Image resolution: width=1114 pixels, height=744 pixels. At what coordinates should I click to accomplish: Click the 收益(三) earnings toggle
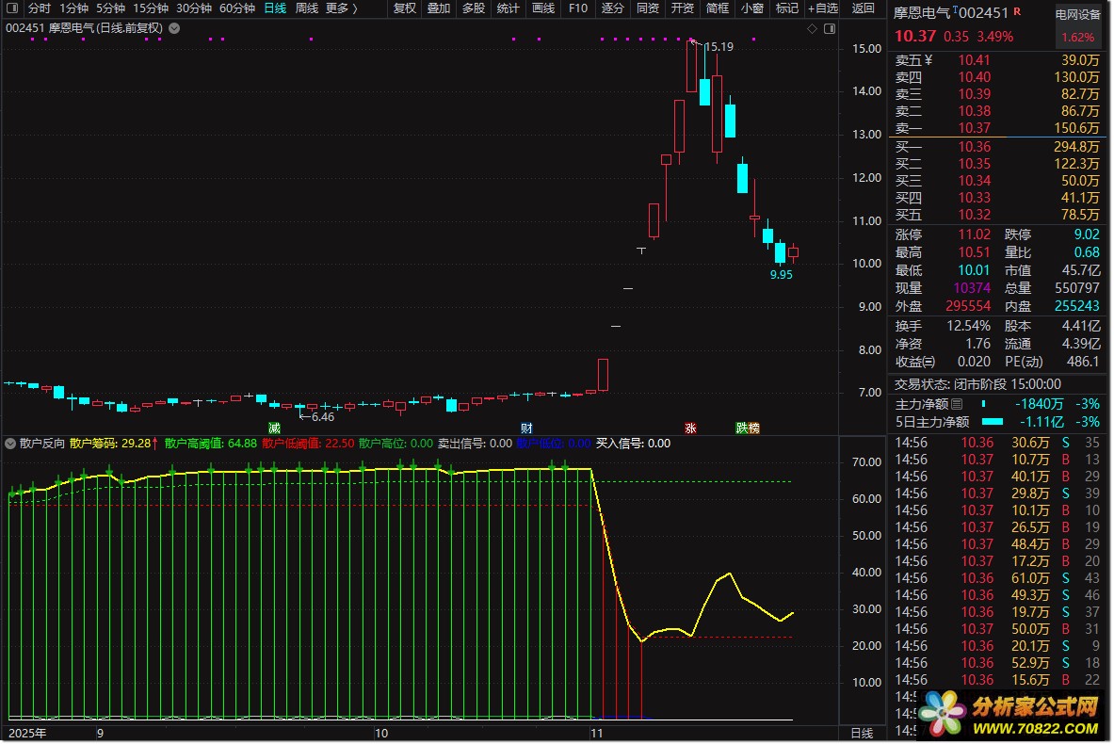[x=915, y=362]
